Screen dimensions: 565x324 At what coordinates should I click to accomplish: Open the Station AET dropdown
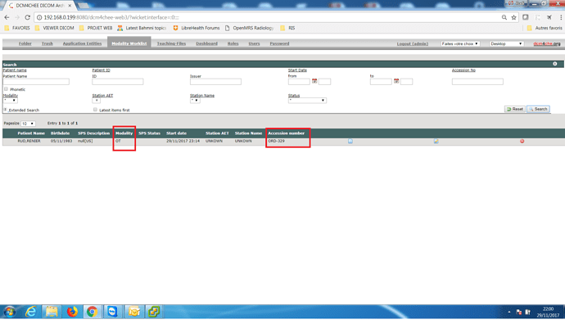point(96,101)
